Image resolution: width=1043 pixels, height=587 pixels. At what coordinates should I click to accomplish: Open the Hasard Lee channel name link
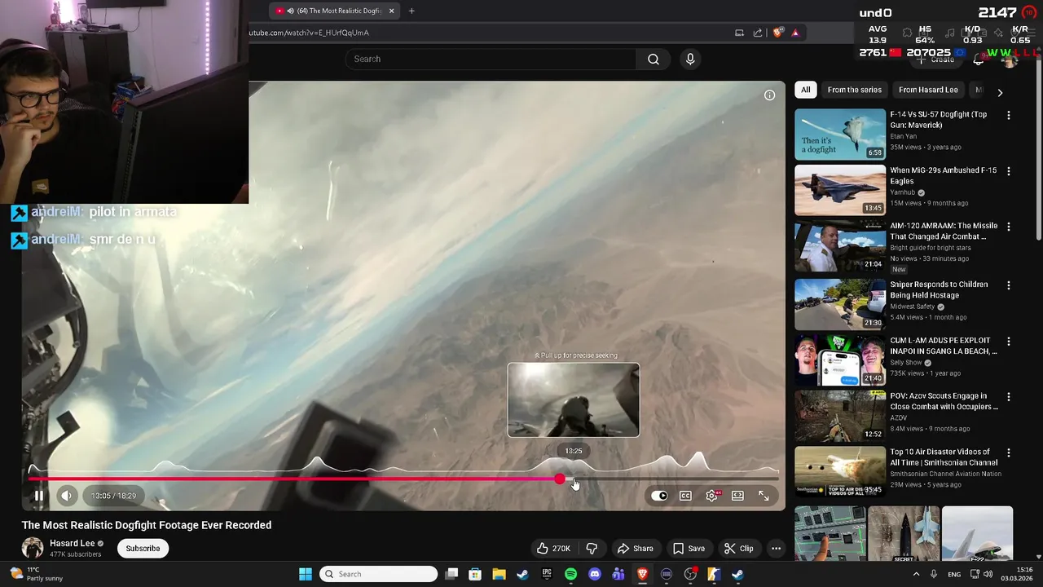point(73,544)
